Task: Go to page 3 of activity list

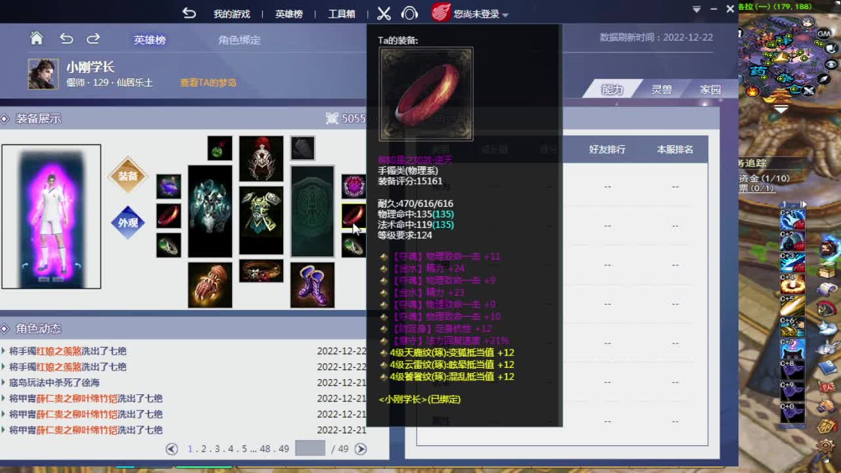Action: click(x=217, y=449)
